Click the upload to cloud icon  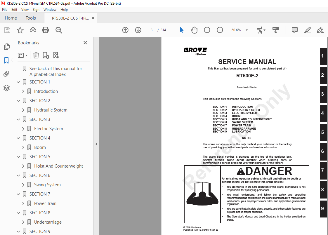click(33, 30)
